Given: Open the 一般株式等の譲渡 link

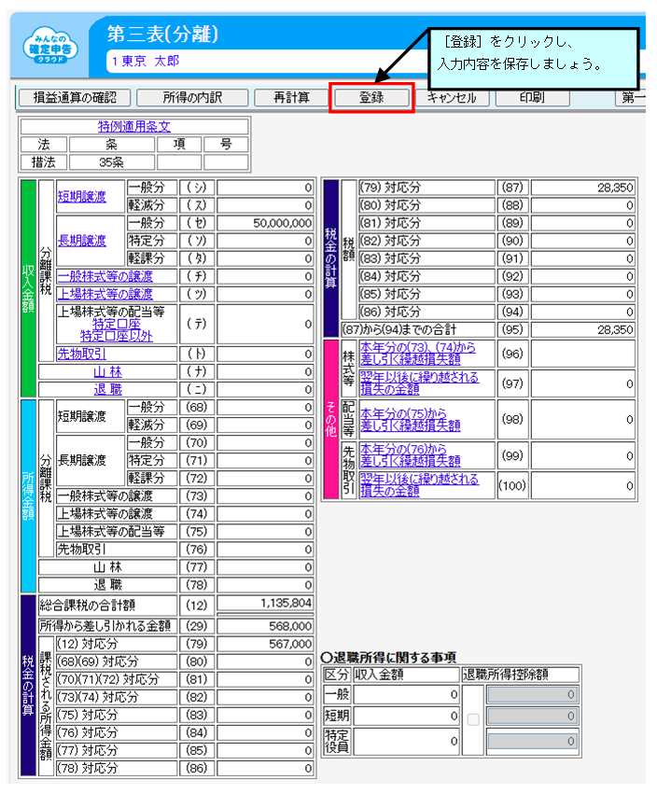Looking at the screenshot, I should pos(105,276).
